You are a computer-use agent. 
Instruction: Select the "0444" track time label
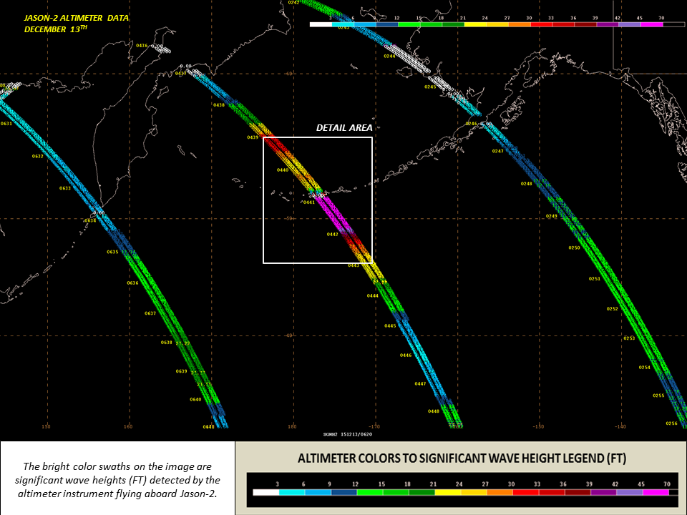click(x=372, y=296)
